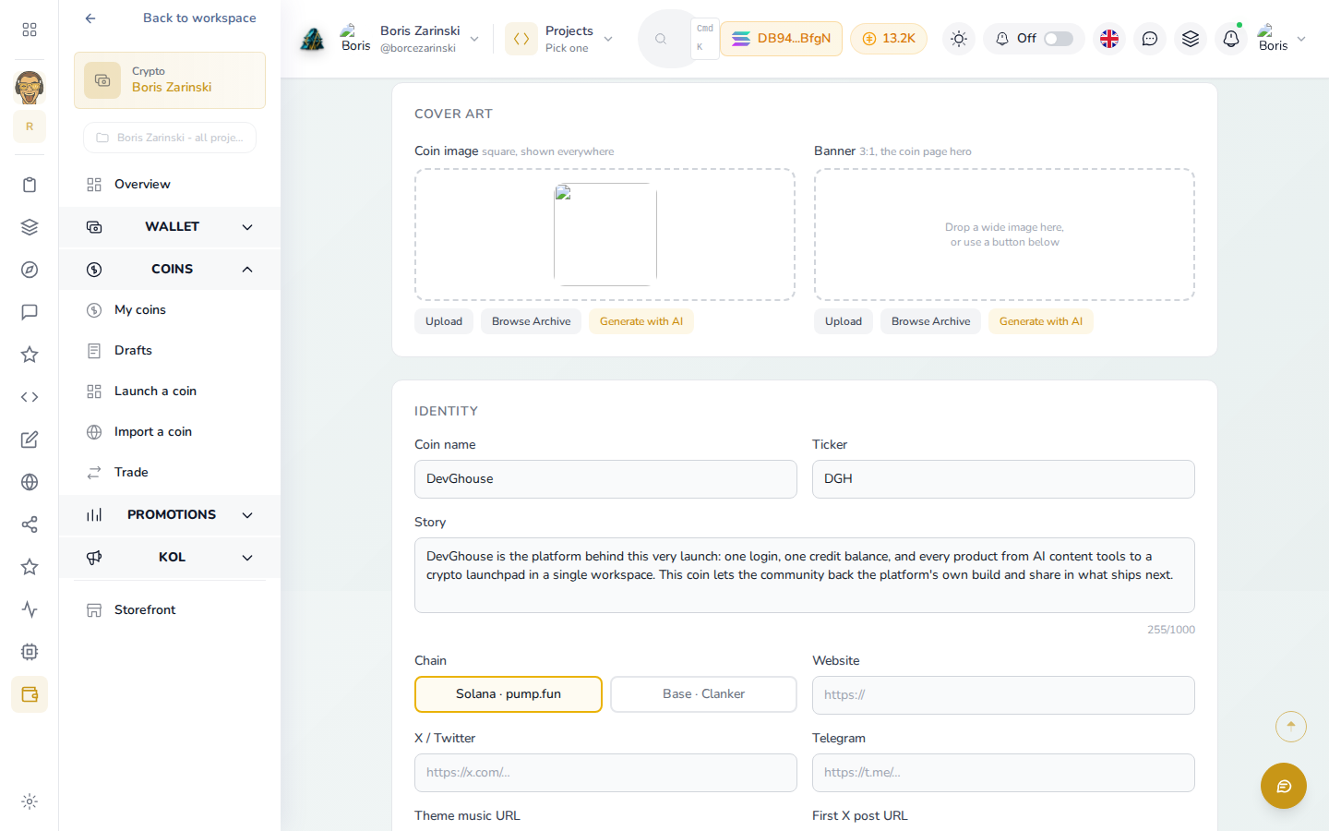Open the floating support chat button
Screen dimensions: 1329x831
tap(1284, 786)
